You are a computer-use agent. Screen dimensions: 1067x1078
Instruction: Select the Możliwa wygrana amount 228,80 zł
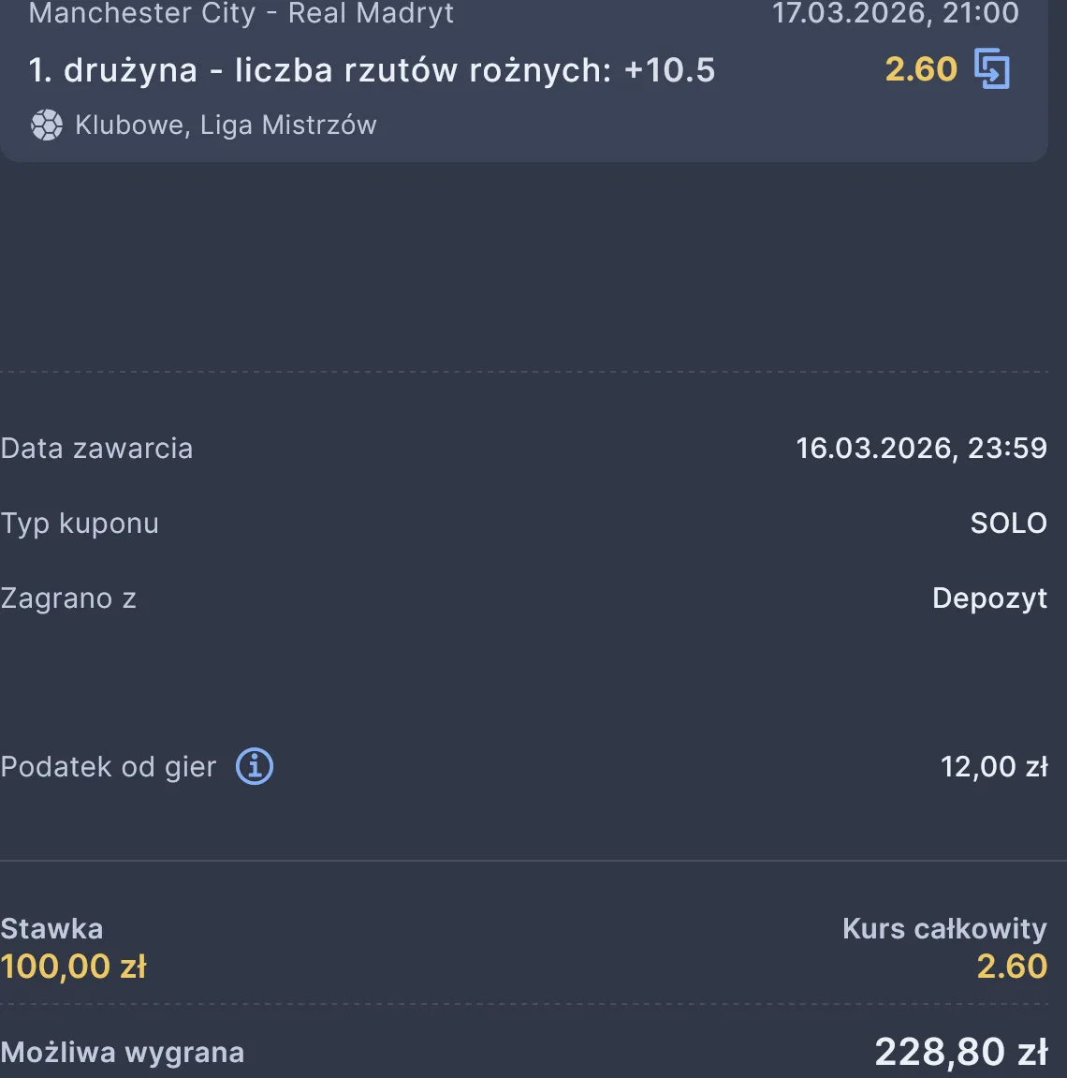(960, 1052)
